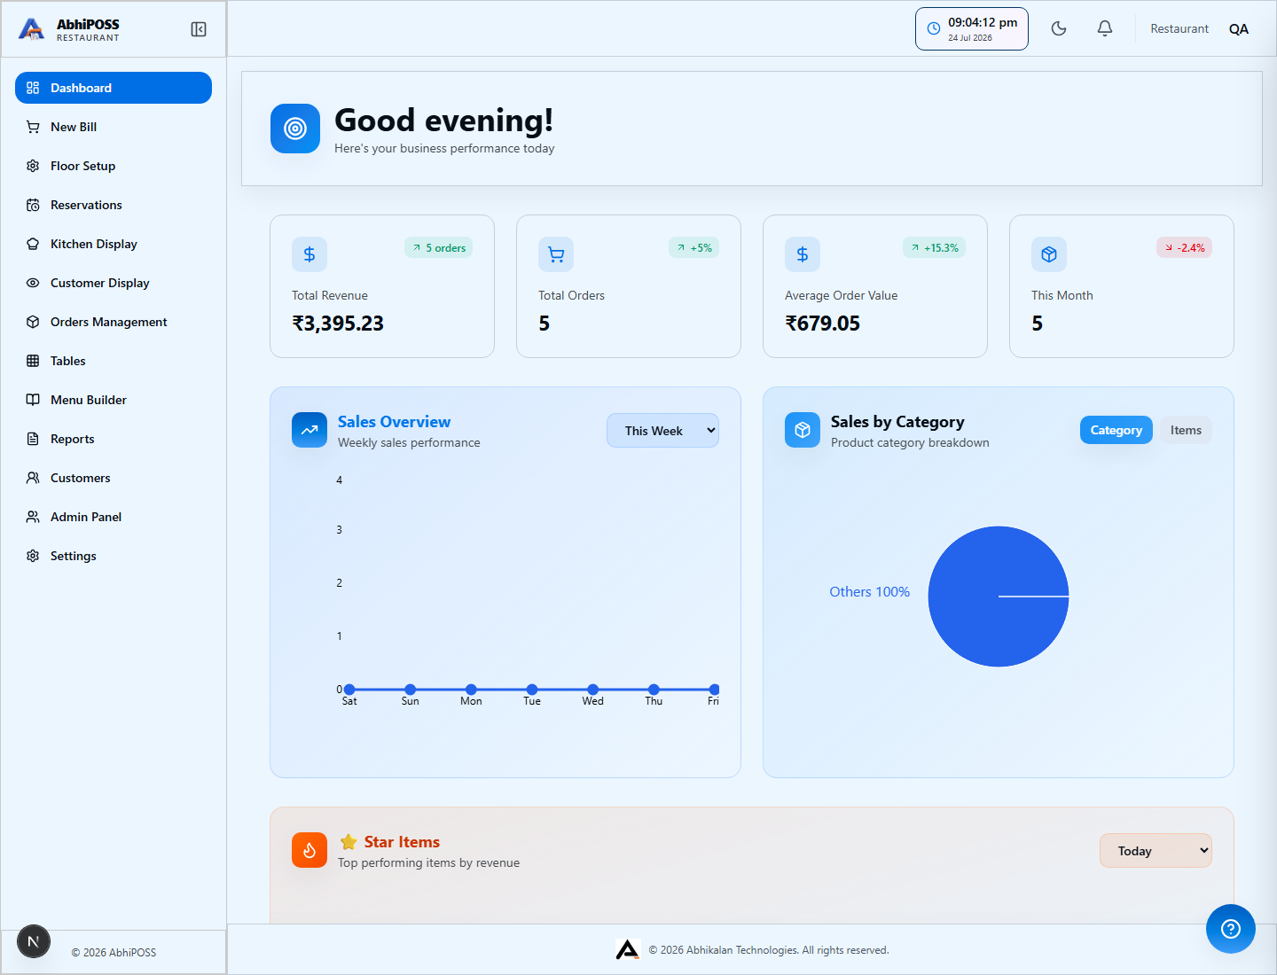Image resolution: width=1277 pixels, height=975 pixels.
Task: Collapse the sidebar with the panel icon
Action: 199,29
